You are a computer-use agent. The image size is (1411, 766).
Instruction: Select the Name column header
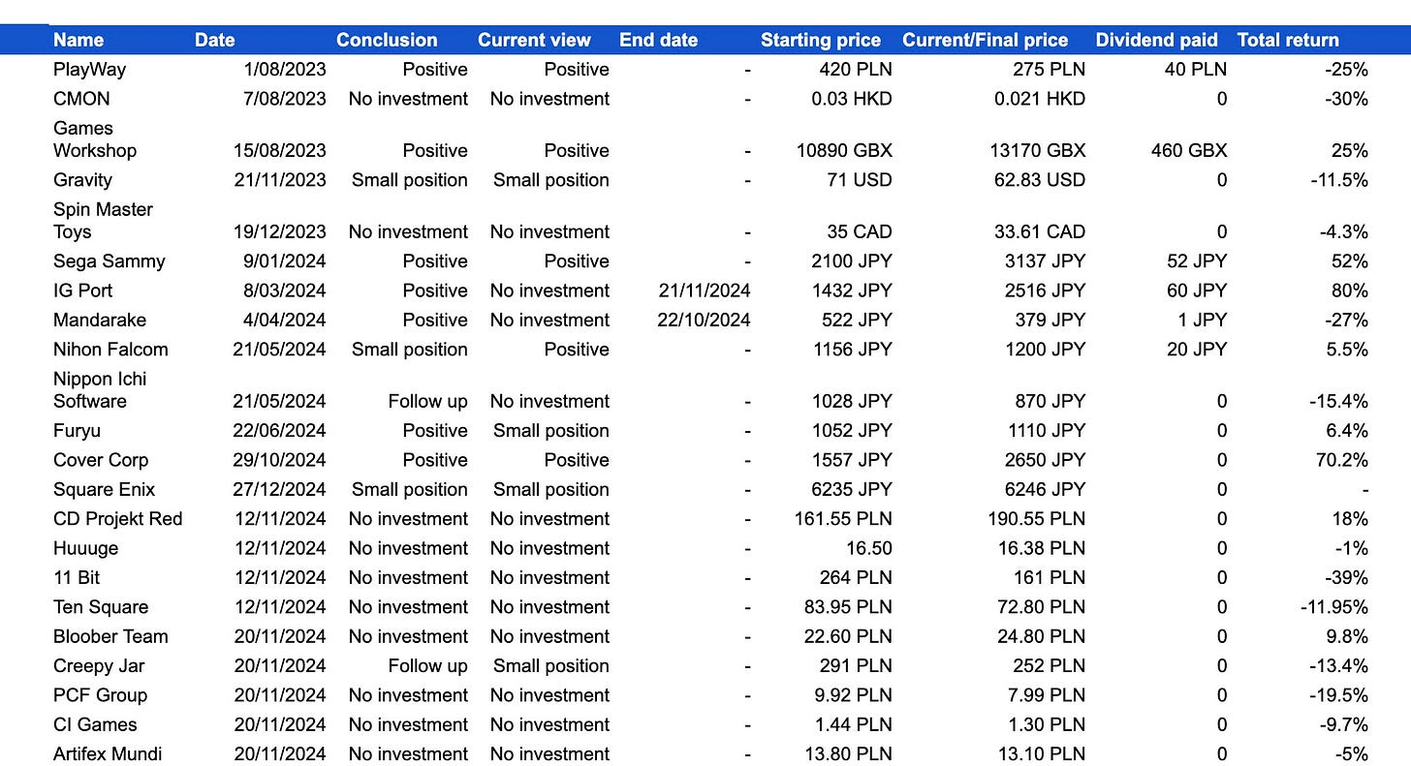pyautogui.click(x=78, y=40)
